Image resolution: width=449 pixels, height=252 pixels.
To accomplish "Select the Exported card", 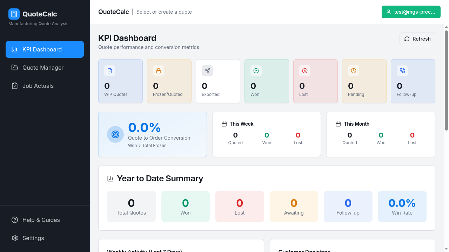I will 218,81.
